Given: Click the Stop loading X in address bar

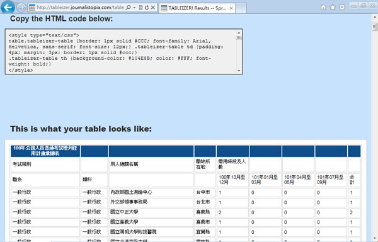Looking at the screenshot, I should click(x=153, y=8).
